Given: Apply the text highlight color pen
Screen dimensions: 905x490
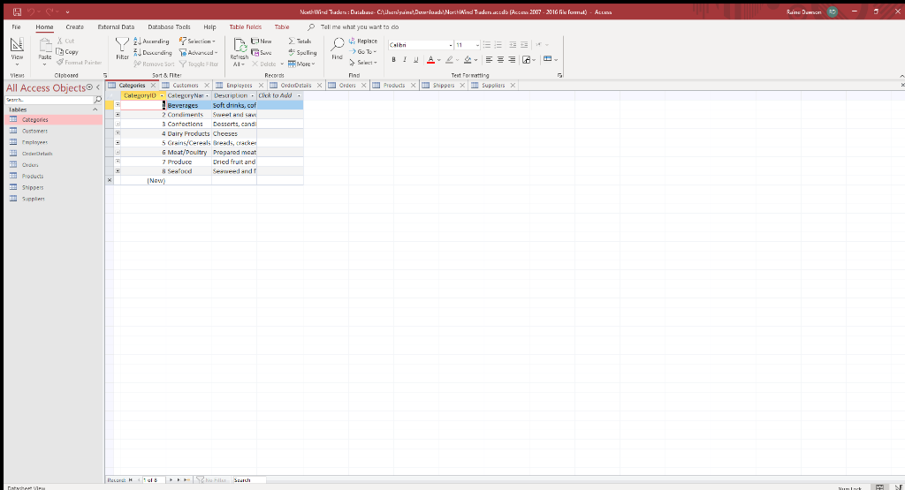Looking at the screenshot, I should pyautogui.click(x=449, y=60).
